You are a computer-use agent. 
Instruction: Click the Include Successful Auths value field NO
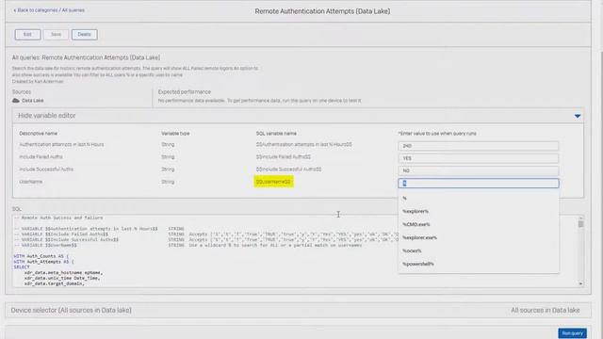coord(479,170)
